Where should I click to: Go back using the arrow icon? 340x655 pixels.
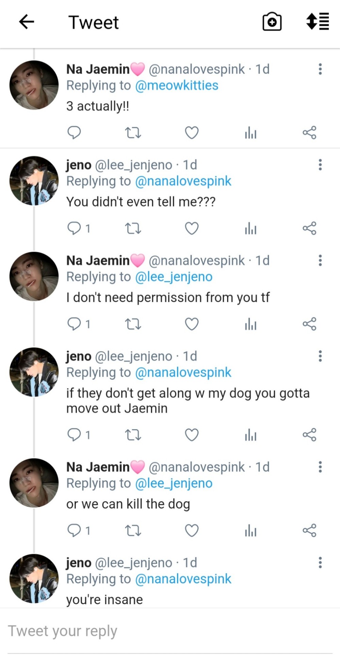pyautogui.click(x=27, y=22)
